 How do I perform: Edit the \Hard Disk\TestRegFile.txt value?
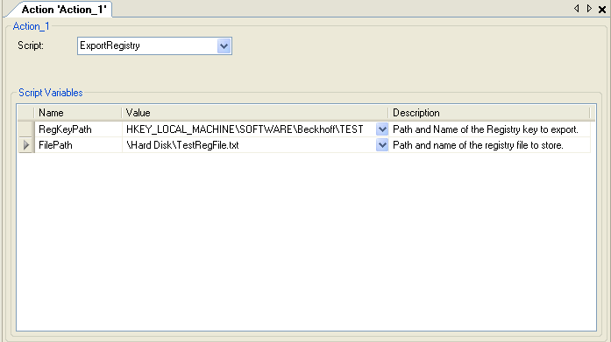249,145
